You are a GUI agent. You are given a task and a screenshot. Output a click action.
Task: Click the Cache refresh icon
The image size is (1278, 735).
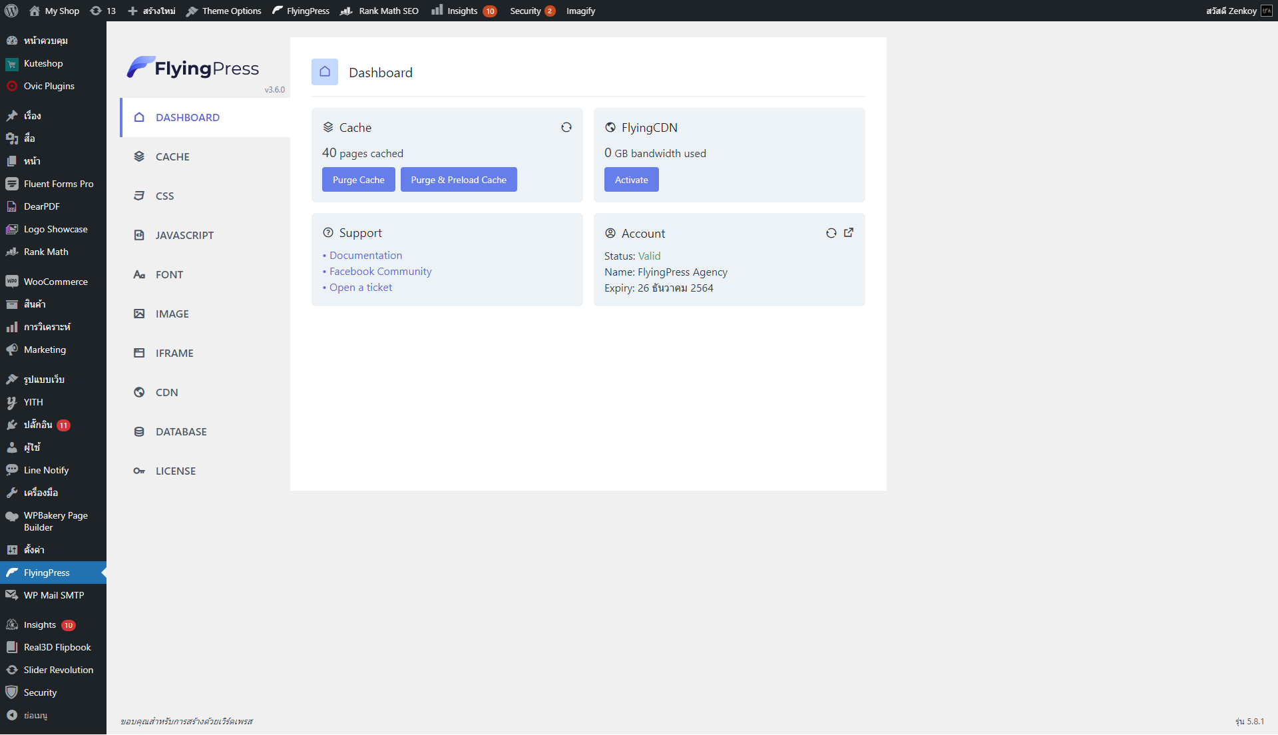tap(566, 127)
